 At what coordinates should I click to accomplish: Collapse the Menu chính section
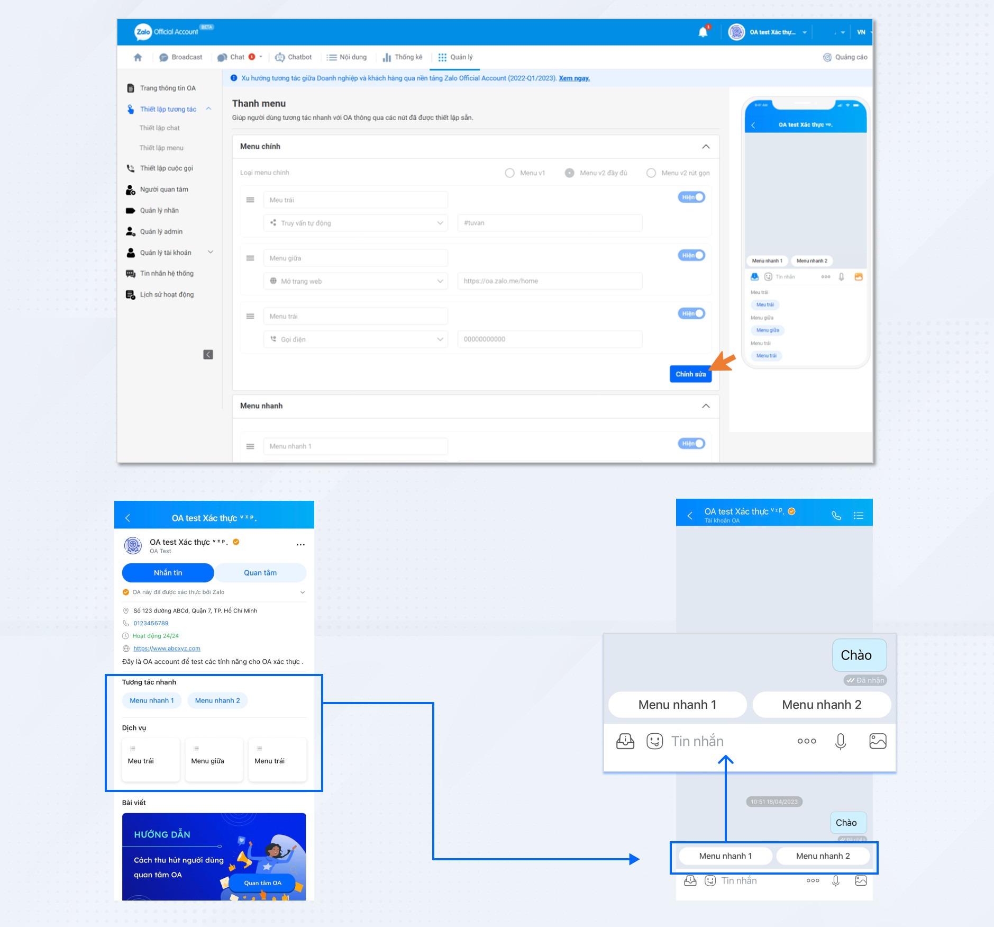point(706,147)
